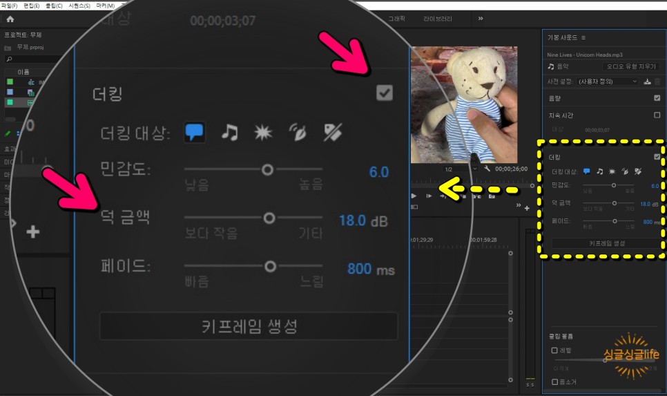Click the large 18.0 dB value in magnified circle
The width and height of the screenshot is (667, 396).
(x=363, y=221)
